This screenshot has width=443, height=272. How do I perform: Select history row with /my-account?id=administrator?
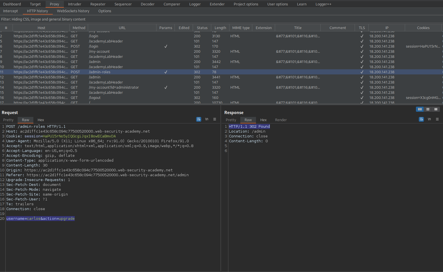(222, 87)
